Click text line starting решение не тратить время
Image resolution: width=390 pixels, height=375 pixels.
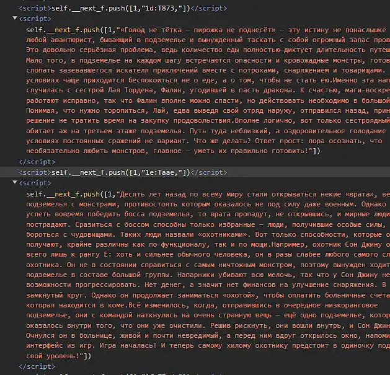[208, 121]
